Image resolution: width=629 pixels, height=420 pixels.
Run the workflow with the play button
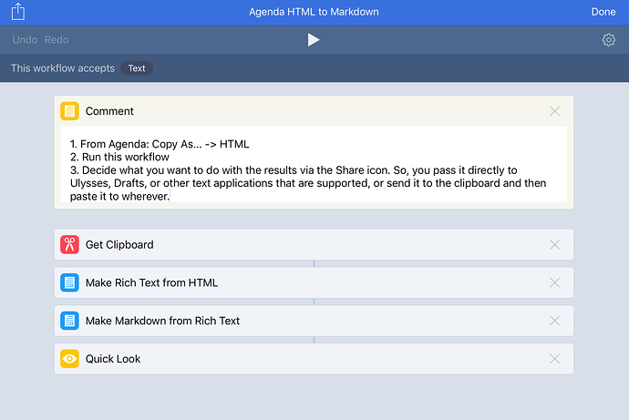click(314, 40)
